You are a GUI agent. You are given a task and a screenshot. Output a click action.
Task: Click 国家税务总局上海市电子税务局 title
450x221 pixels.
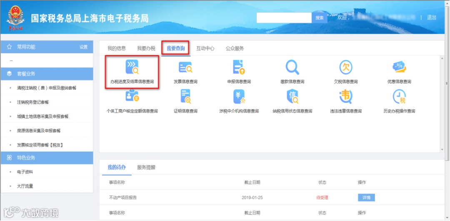(90, 19)
